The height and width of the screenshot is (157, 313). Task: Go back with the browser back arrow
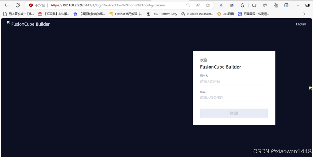point(7,5)
